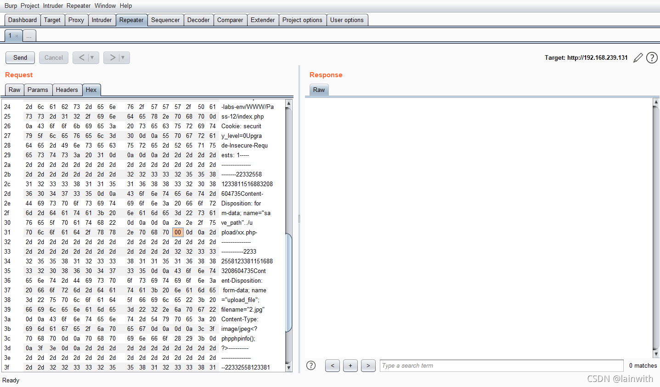660x387 pixels.
Task: Open the search help icon in Response panel
Action: tap(311, 365)
